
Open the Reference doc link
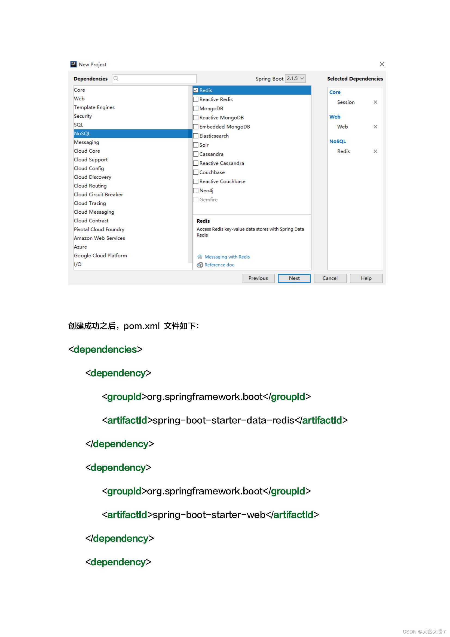219,265
